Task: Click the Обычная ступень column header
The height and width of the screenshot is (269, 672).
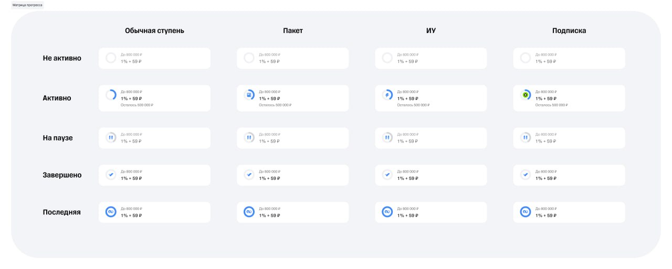Action: pyautogui.click(x=154, y=30)
